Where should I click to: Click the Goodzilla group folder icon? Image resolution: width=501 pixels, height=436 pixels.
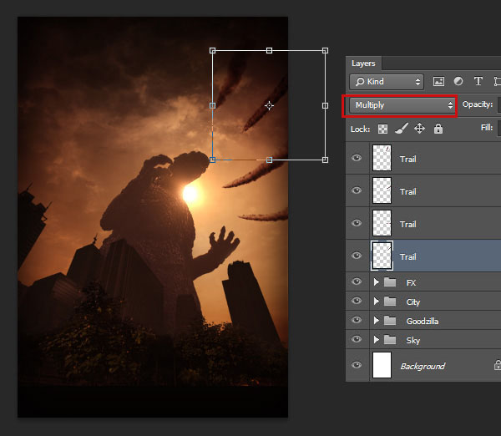coord(390,321)
